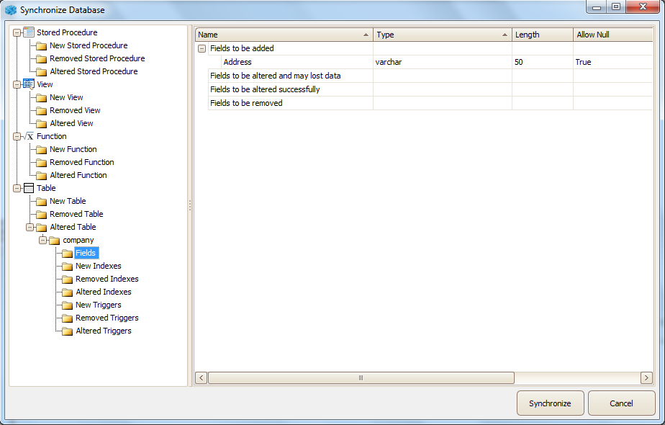Select the New Triggers tree item
The height and width of the screenshot is (425, 665).
point(99,305)
